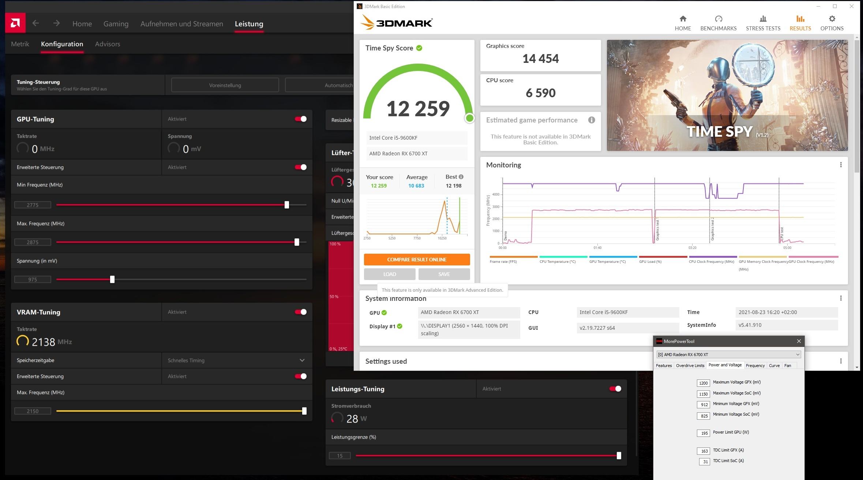
Task: Open Settings used three-dot menu
Action: tap(841, 361)
